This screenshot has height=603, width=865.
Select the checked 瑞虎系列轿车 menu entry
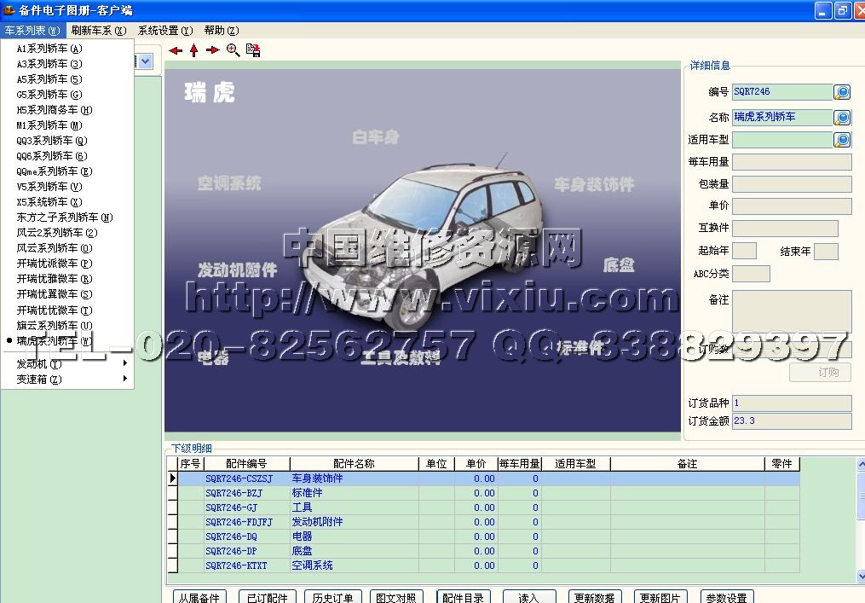(54, 340)
